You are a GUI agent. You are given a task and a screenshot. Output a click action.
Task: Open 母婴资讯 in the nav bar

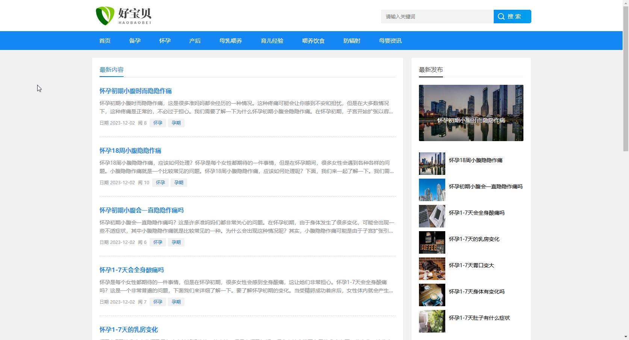[390, 41]
